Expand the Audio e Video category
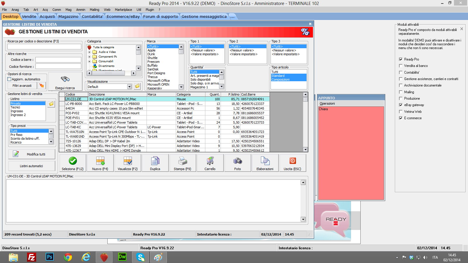 90,52
